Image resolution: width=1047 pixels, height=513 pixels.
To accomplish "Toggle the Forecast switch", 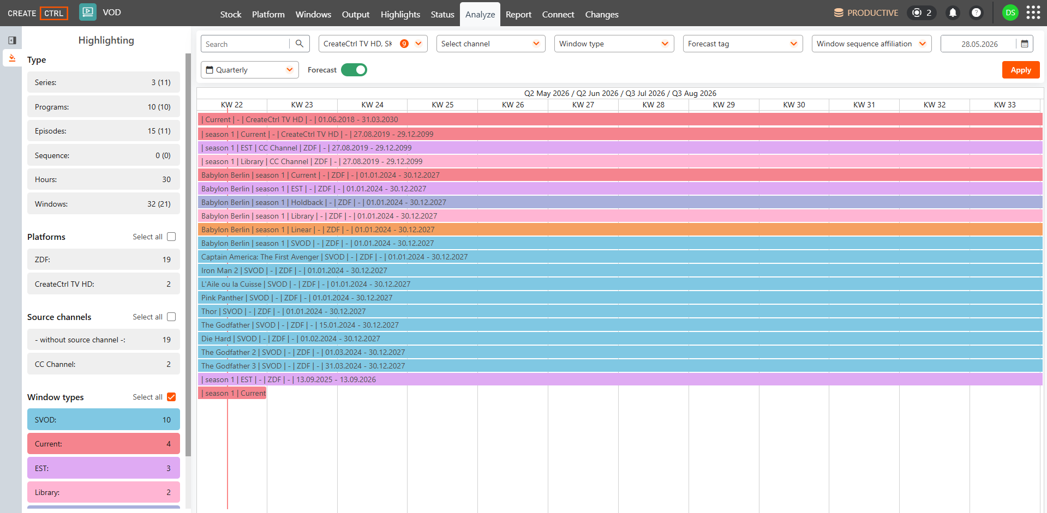I will (x=354, y=70).
